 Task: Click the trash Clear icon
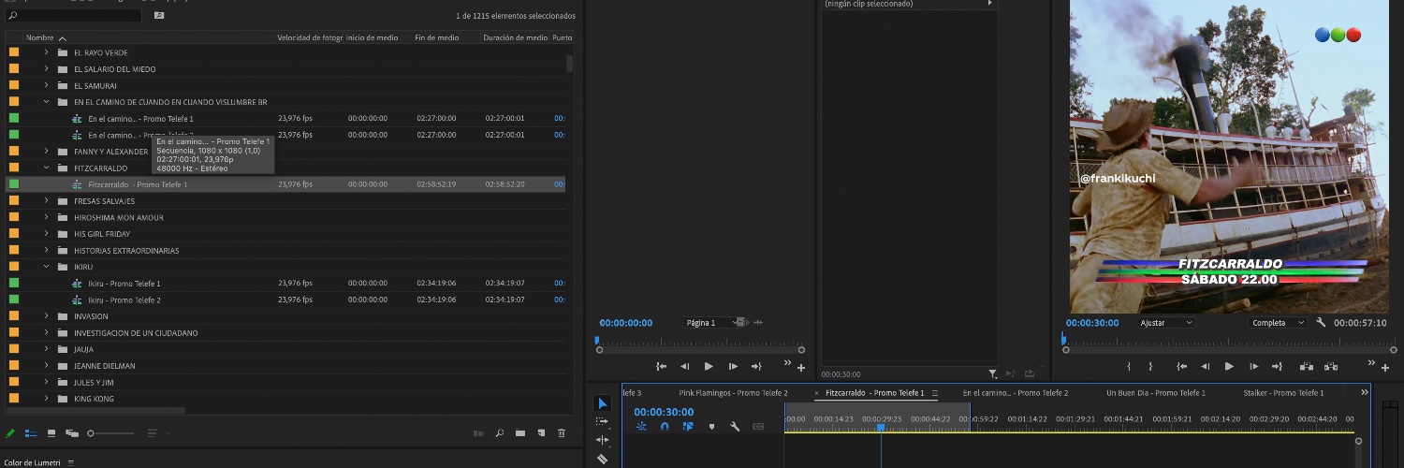click(562, 433)
